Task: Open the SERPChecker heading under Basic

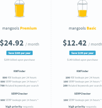Action: tap(82, 94)
